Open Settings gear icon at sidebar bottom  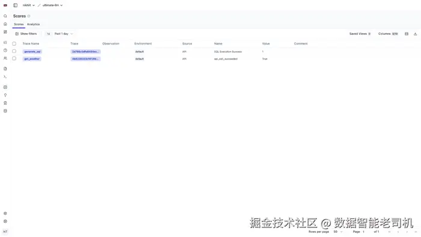pos(5,214)
